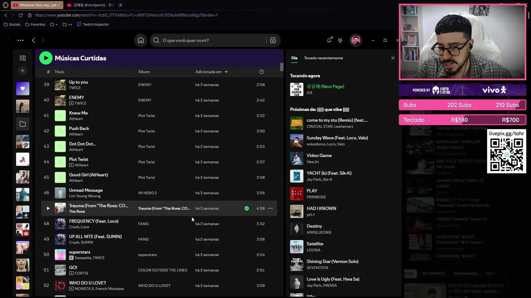Open more options for Trauma row

click(x=270, y=208)
